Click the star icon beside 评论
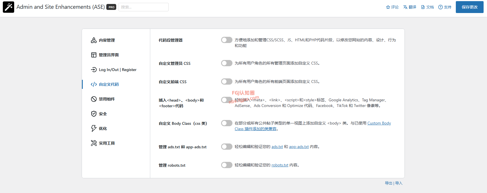Screen dimensions: 487x193 [x=388, y=7]
